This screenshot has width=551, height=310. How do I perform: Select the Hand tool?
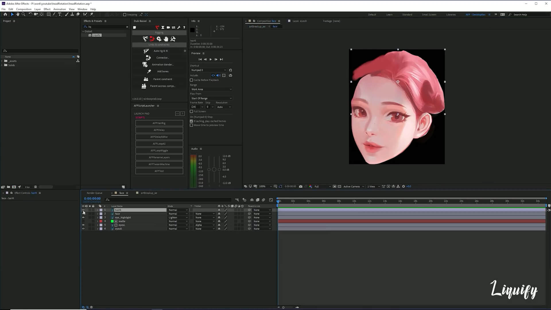click(x=18, y=14)
